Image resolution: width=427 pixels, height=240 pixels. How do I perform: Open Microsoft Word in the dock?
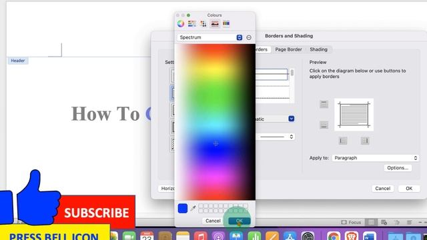[369, 236]
